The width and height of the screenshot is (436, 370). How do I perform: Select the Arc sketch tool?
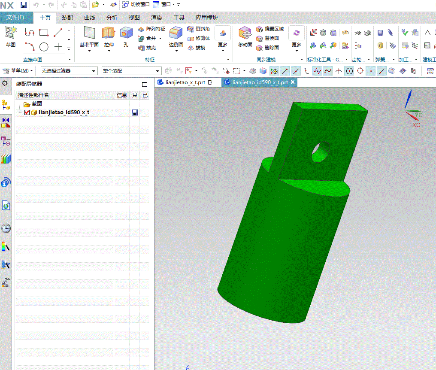point(30,46)
